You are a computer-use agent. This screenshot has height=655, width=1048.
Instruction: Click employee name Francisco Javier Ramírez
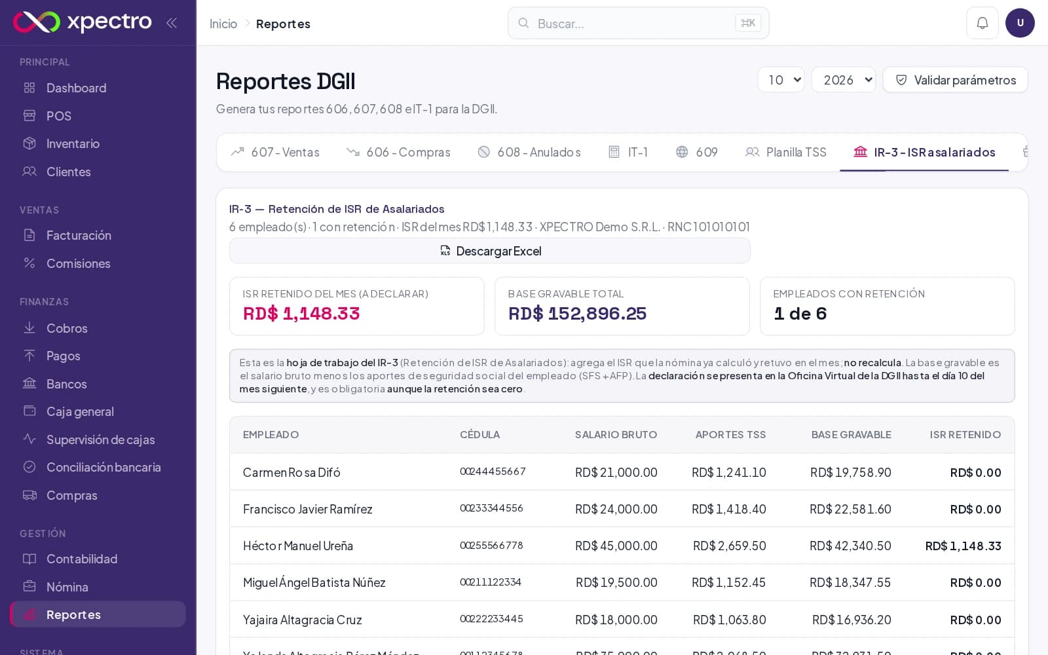(x=308, y=509)
